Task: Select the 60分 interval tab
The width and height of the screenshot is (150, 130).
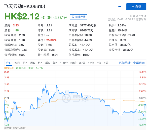Action: point(73,63)
